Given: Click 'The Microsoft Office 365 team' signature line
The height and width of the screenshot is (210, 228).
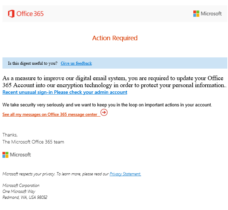Looking at the screenshot, I should [x=33, y=142].
